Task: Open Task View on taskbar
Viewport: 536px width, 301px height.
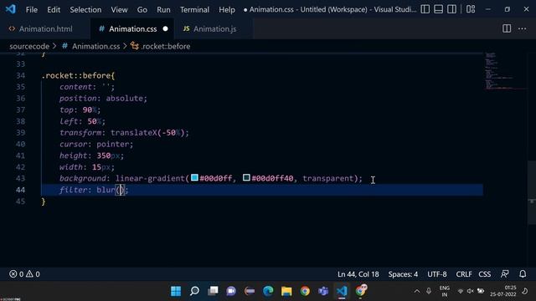Action: click(x=213, y=291)
